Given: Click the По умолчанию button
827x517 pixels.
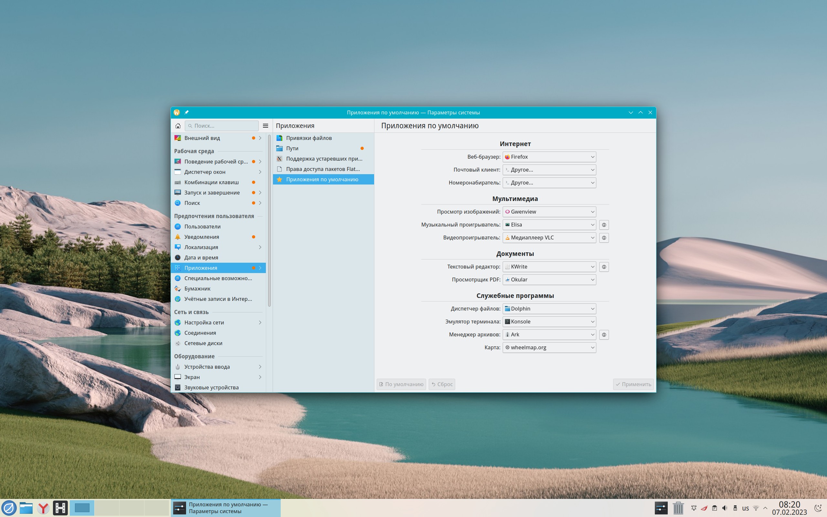Looking at the screenshot, I should pos(401,384).
